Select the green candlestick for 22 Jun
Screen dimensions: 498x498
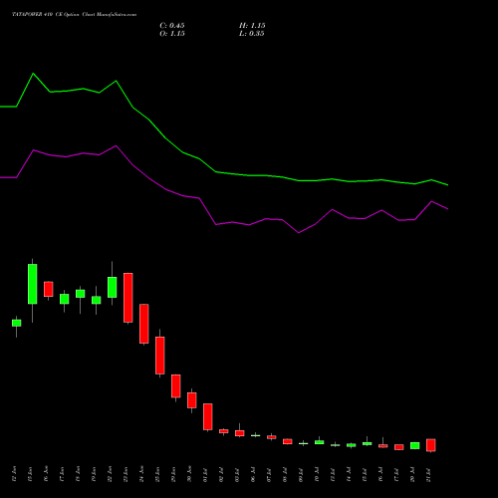click(113, 287)
